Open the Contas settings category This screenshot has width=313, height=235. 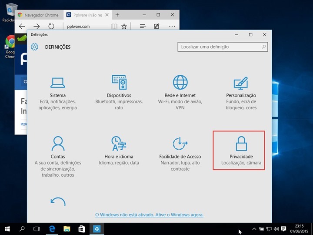[58, 154]
